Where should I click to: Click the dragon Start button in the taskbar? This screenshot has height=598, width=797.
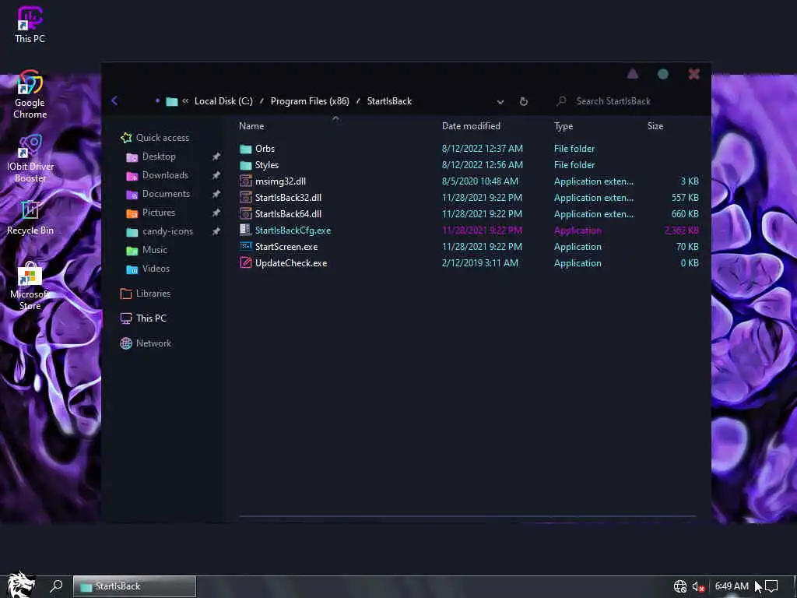pos(20,585)
